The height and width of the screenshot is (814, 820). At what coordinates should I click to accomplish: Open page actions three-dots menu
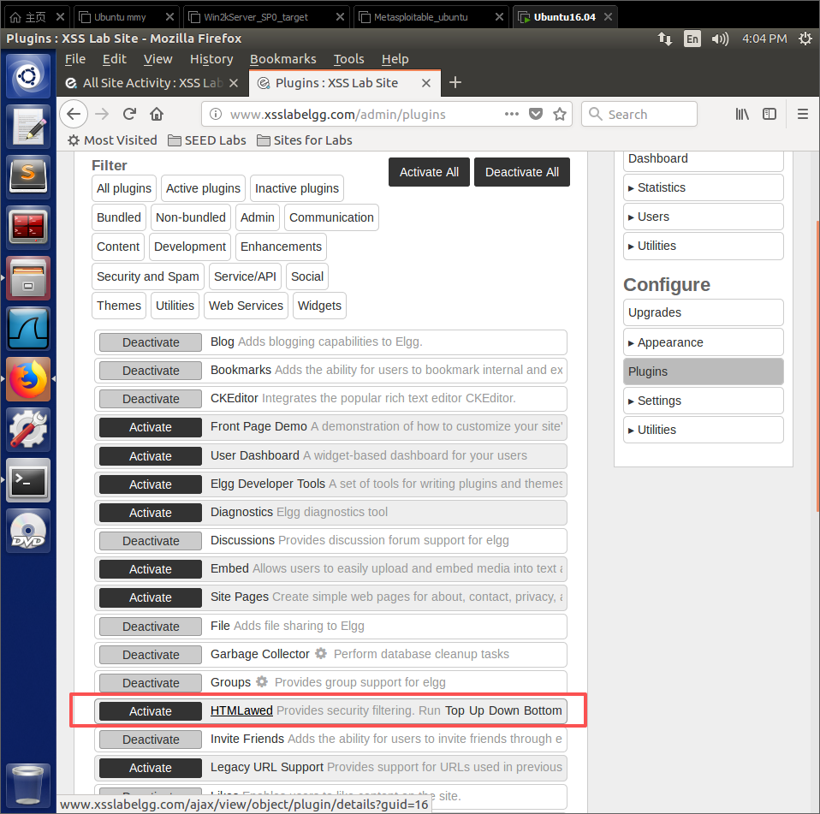(x=512, y=114)
